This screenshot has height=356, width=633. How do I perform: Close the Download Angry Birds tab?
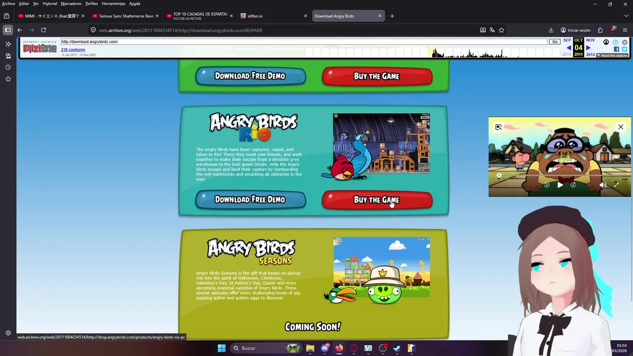pos(380,16)
